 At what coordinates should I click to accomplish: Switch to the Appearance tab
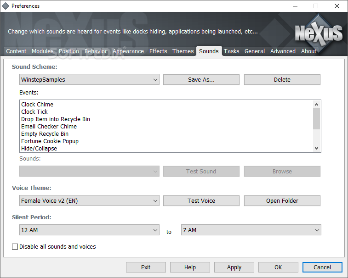[x=128, y=51]
